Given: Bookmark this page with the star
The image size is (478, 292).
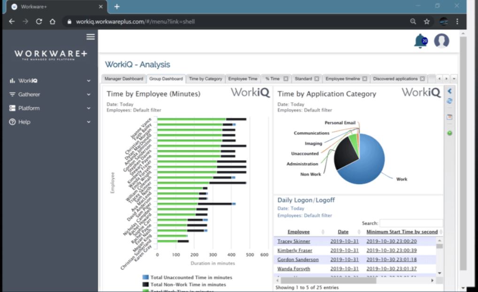Looking at the screenshot, I should tap(426, 21).
